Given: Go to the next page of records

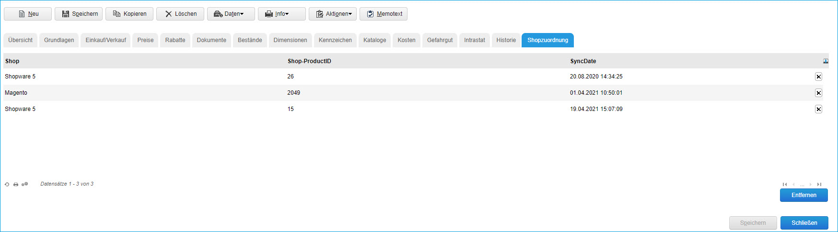Looking at the screenshot, I should [x=811, y=184].
